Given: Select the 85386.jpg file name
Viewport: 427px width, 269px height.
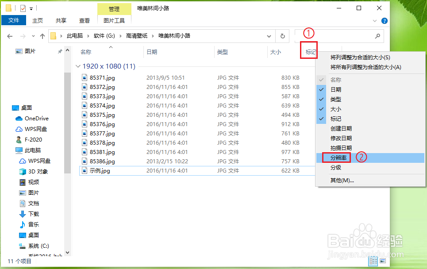Looking at the screenshot, I should tap(102, 161).
